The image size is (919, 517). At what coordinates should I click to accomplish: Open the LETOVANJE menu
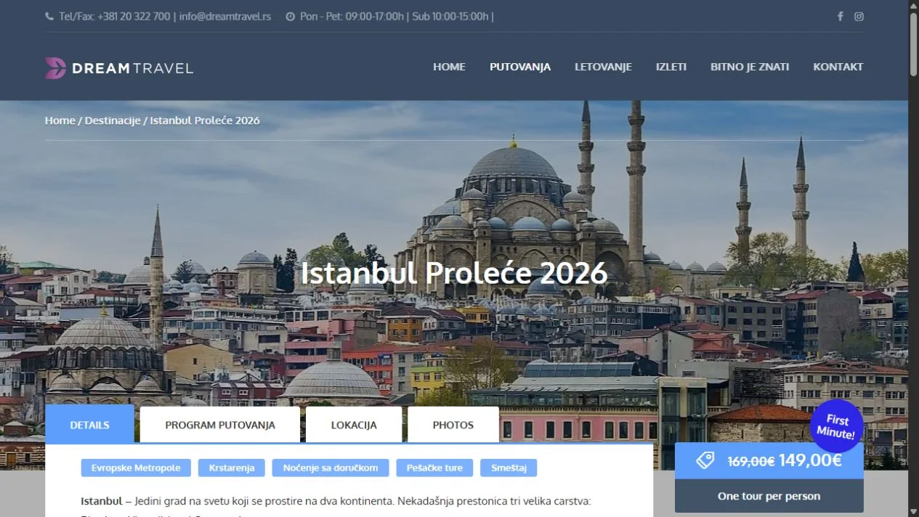603,67
